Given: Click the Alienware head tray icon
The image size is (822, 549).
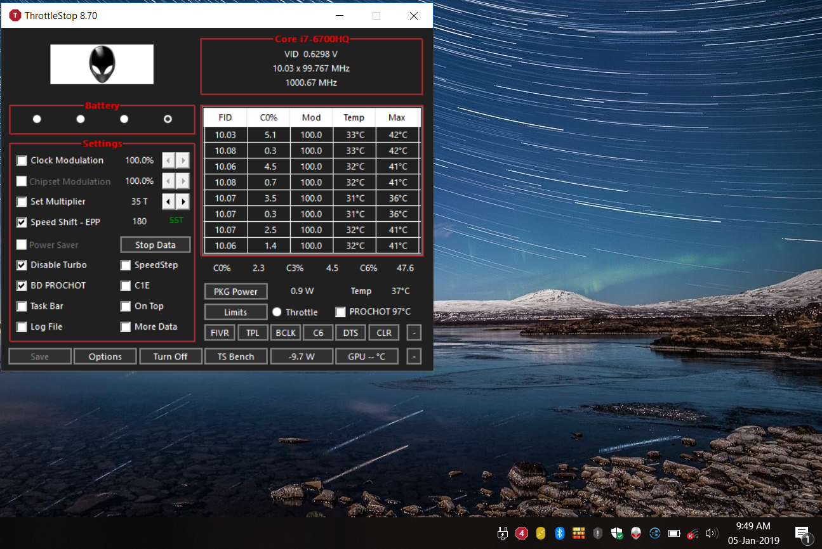Looking at the screenshot, I should (635, 533).
